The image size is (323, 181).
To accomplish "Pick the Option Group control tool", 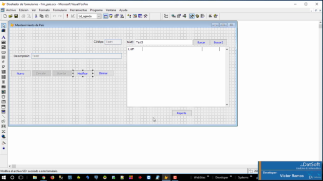I will point(4,62).
